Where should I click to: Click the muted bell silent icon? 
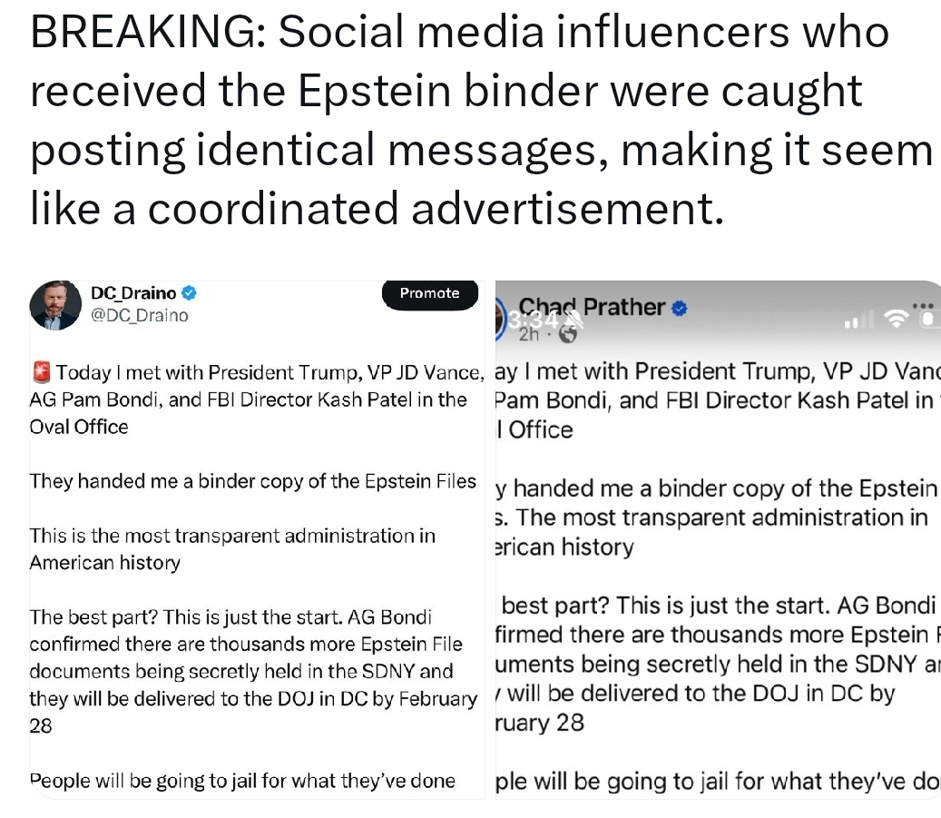point(573,320)
